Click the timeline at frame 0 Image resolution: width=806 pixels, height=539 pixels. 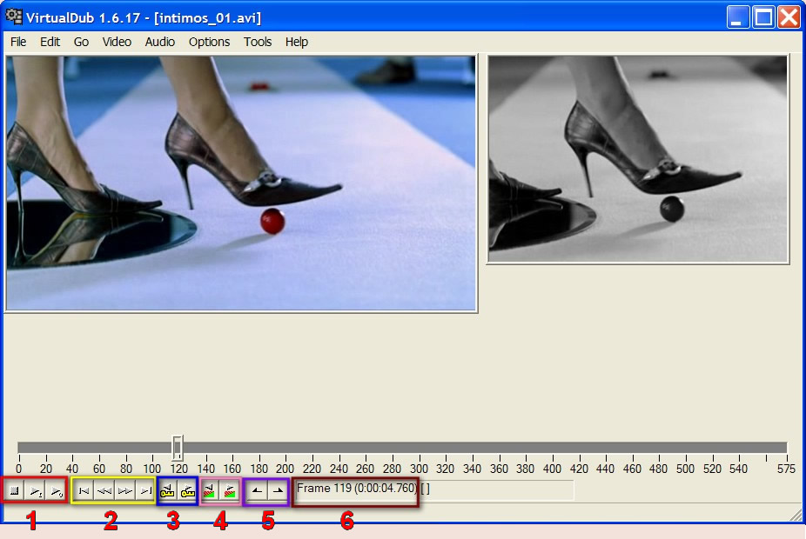pyautogui.click(x=19, y=448)
